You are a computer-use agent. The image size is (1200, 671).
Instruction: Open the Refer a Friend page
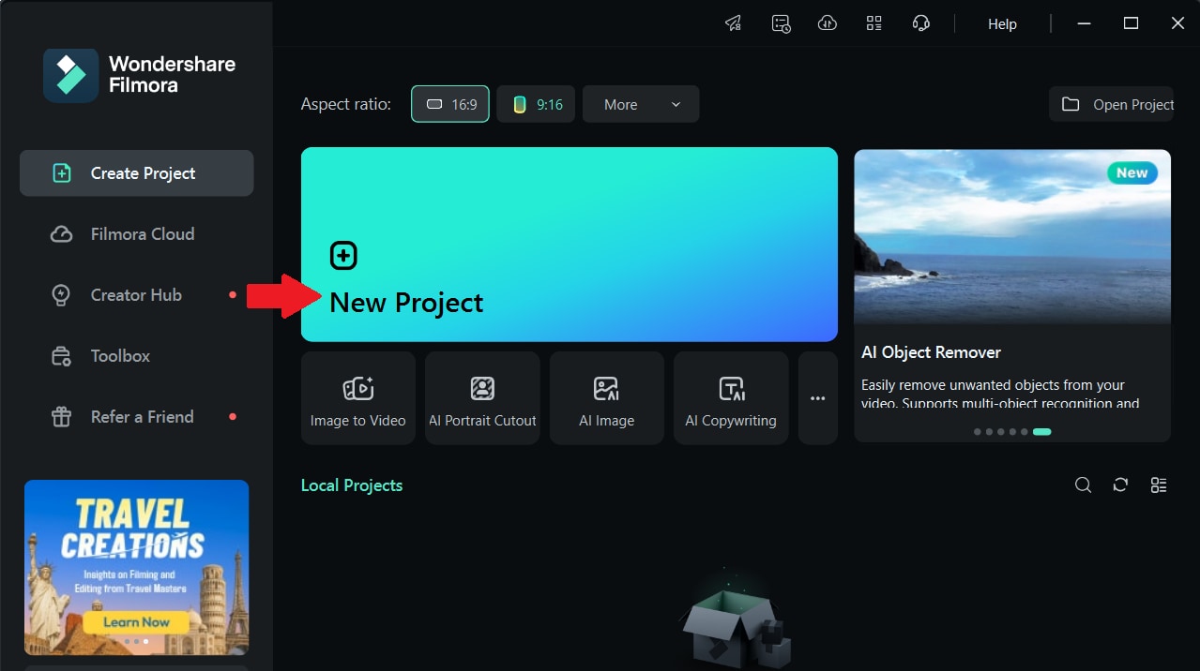point(136,417)
